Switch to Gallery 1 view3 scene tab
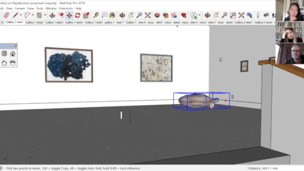 pos(54,22)
